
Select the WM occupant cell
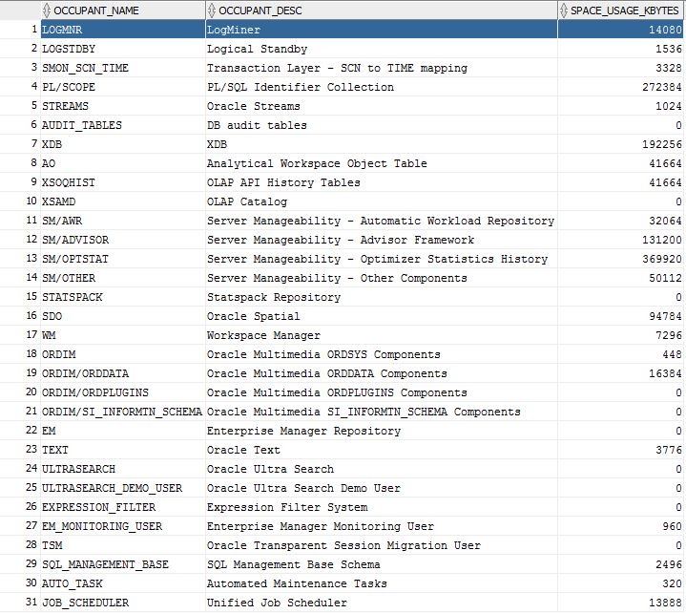[123, 335]
